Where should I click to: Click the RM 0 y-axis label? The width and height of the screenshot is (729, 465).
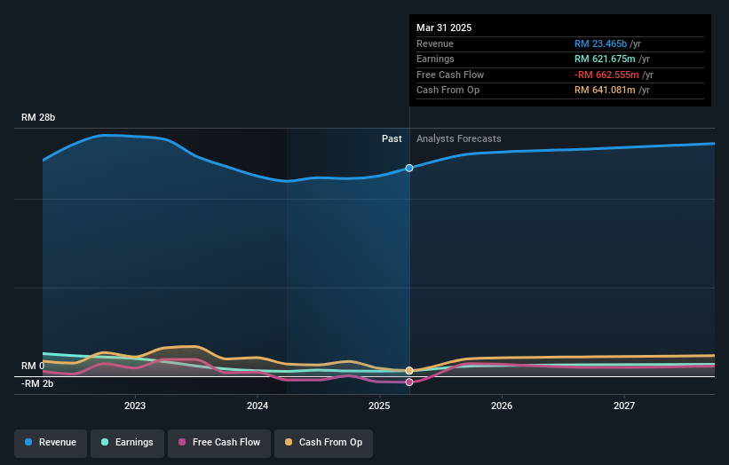[x=33, y=366]
